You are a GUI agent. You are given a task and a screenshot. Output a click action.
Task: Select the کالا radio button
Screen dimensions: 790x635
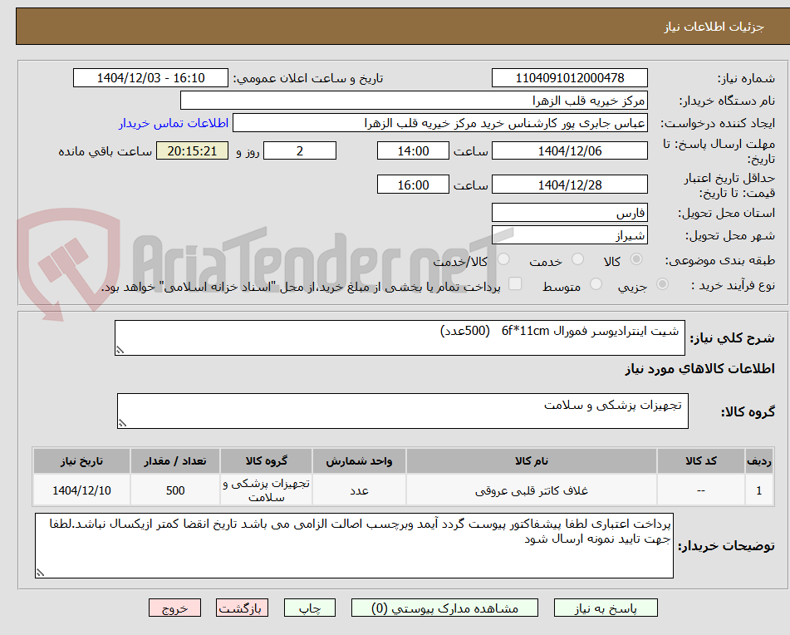pyautogui.click(x=636, y=259)
